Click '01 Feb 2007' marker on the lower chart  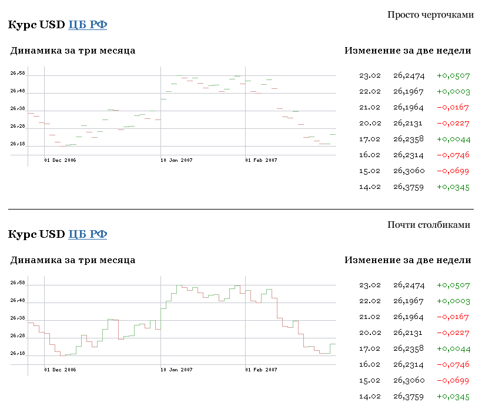point(261,370)
